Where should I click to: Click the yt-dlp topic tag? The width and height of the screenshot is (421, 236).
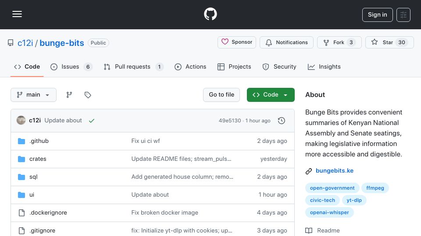[x=354, y=201]
